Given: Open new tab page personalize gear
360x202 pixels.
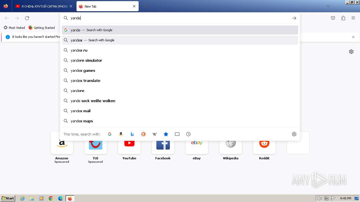Looking at the screenshot, I should [351, 52].
